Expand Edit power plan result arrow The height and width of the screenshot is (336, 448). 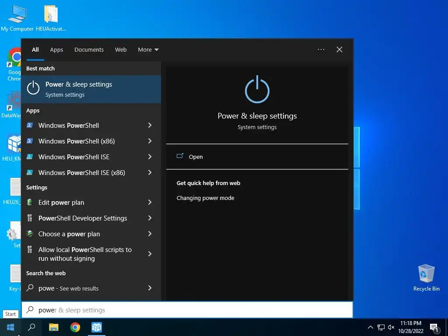[x=150, y=202]
